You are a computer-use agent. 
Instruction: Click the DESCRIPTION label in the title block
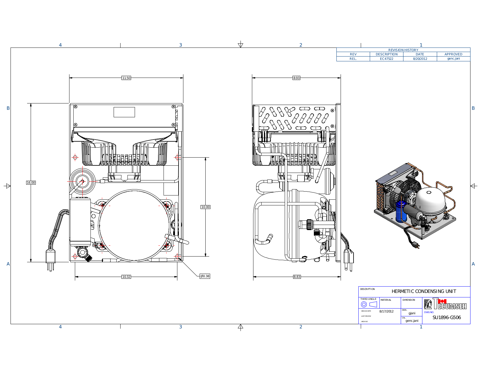pos(367,289)
